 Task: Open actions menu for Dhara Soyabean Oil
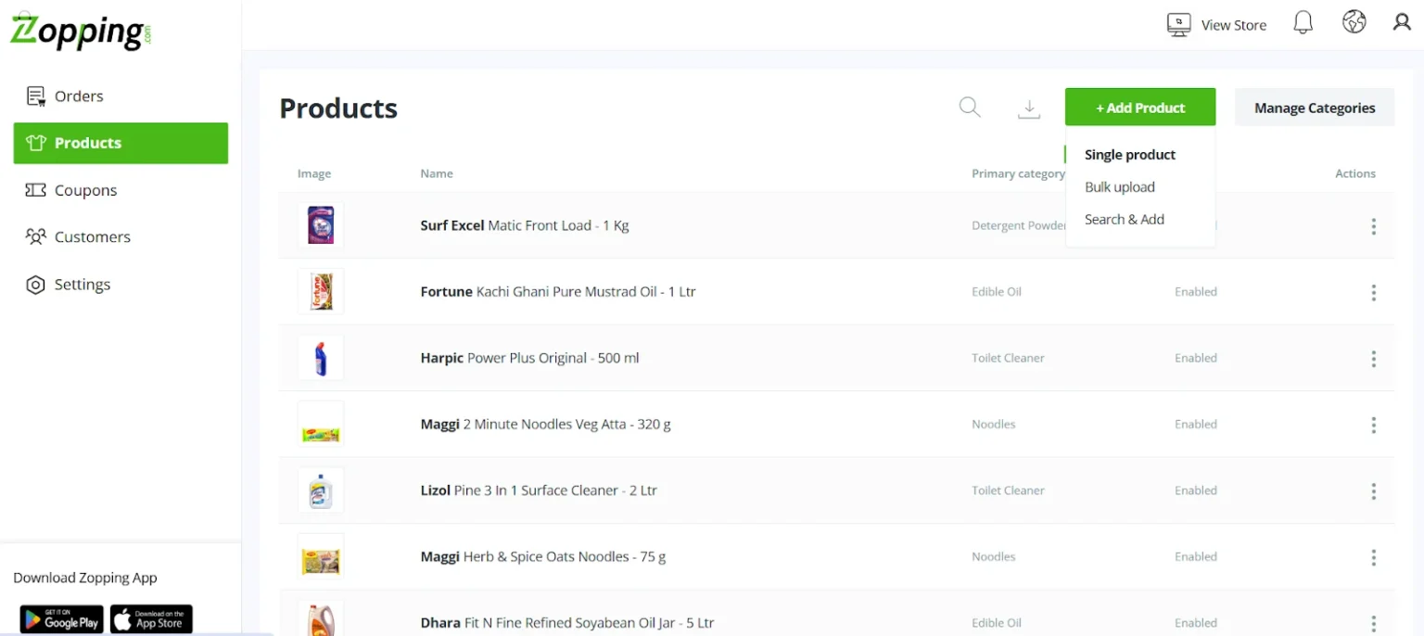tap(1373, 624)
